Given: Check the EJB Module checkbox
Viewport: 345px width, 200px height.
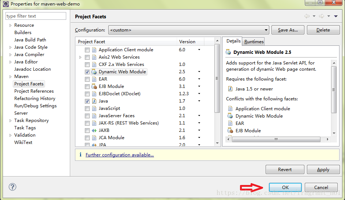Looking at the screenshot, I should (87, 86).
